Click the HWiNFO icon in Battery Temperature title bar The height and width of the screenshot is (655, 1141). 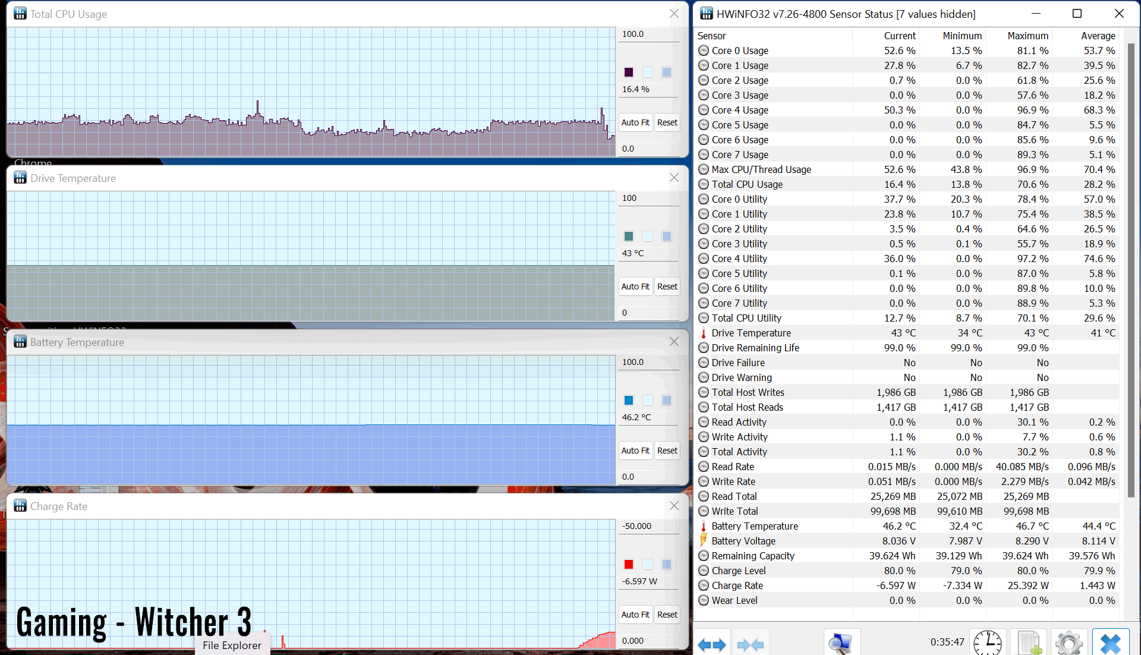pyautogui.click(x=20, y=342)
